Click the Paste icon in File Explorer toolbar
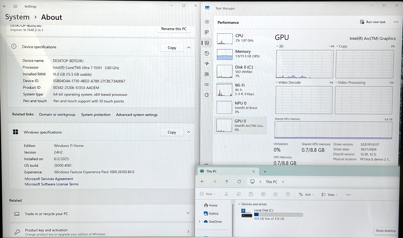403x238 pixels. click(251, 194)
